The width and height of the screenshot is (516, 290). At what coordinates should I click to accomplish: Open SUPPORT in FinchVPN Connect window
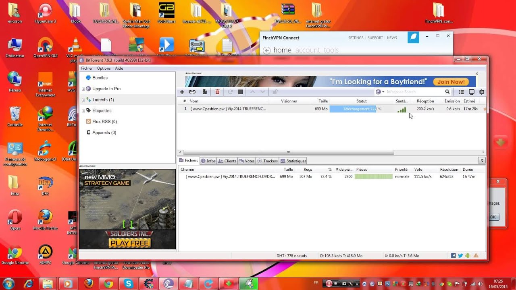[375, 38]
